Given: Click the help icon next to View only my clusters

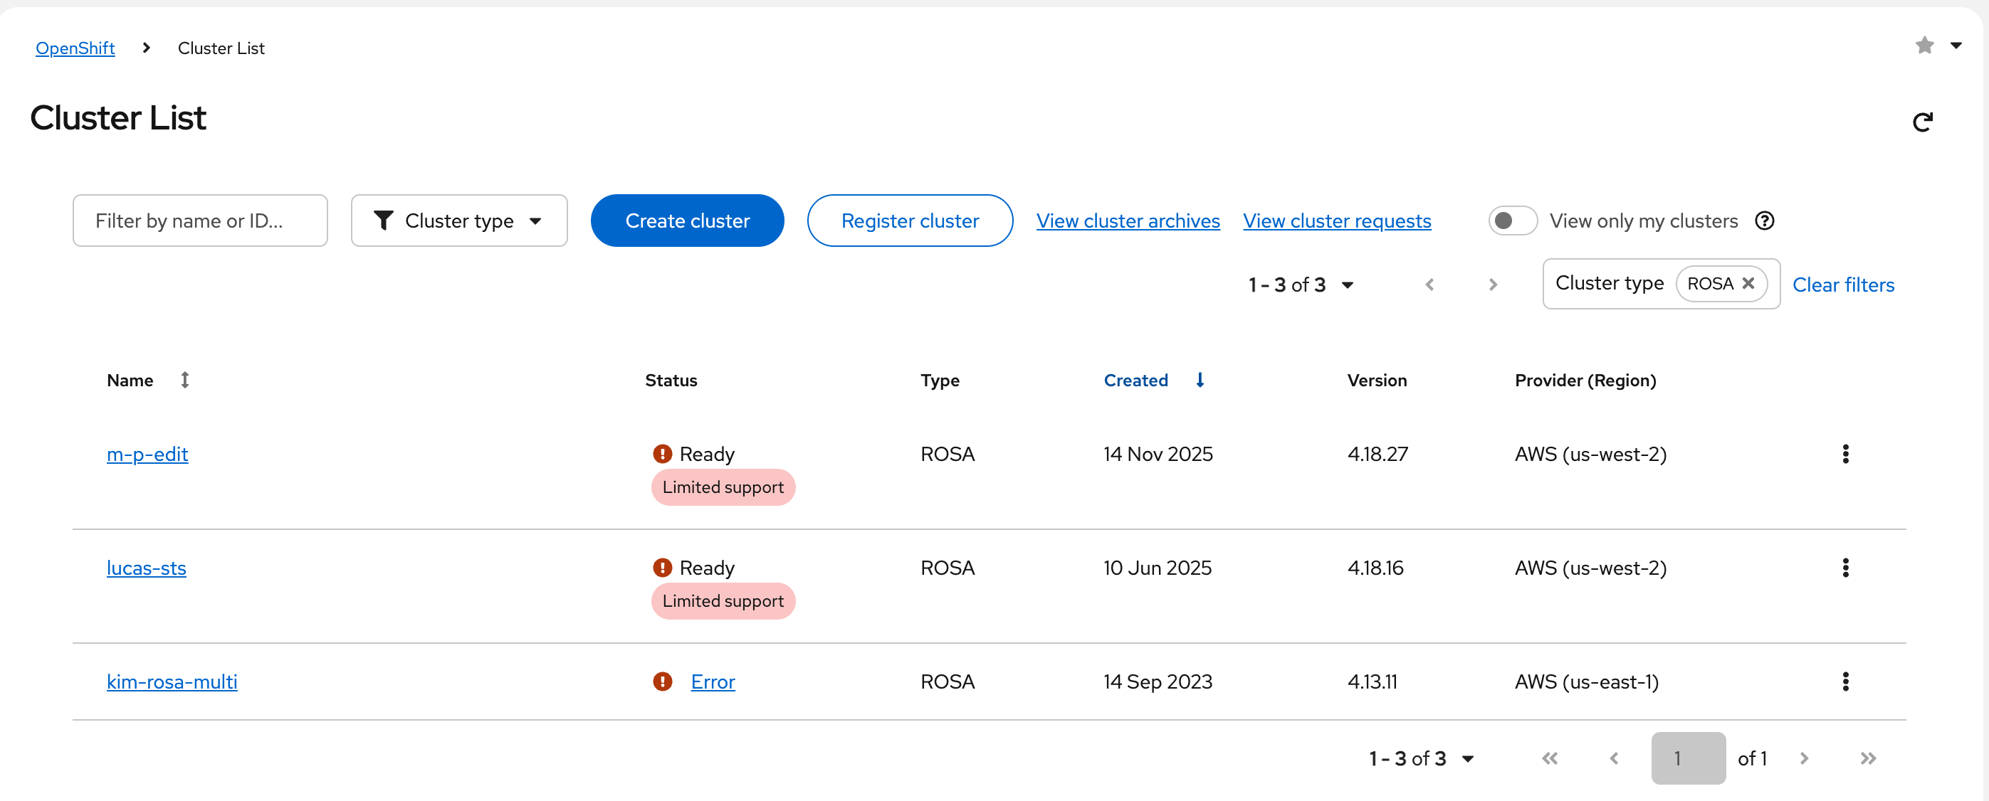Looking at the screenshot, I should 1764,221.
